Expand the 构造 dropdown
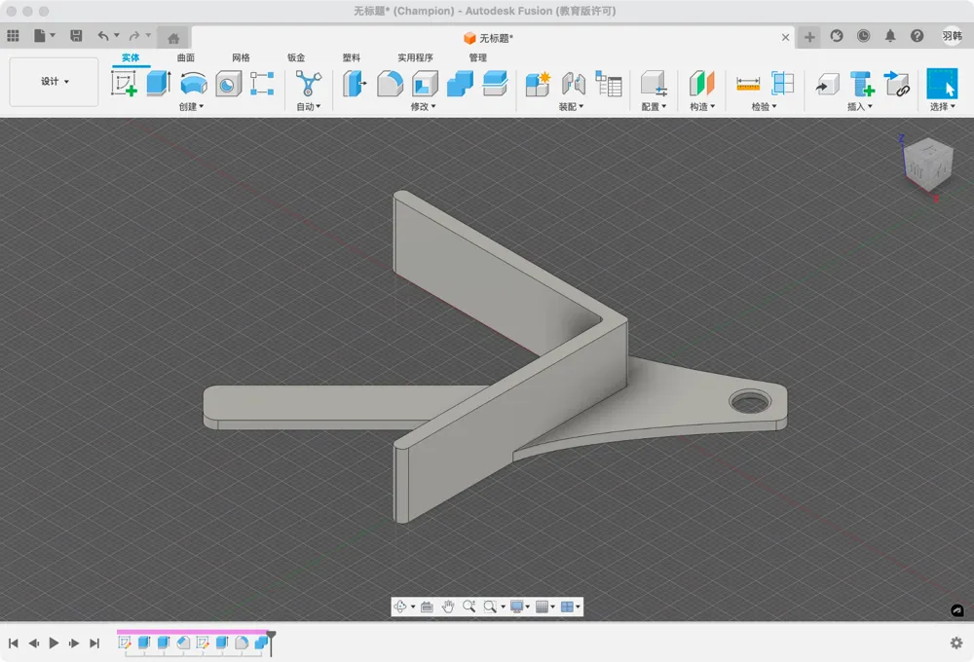The width and height of the screenshot is (974, 662). coord(702,107)
